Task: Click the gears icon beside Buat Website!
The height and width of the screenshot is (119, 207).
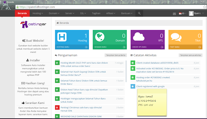Action: tap(24, 41)
